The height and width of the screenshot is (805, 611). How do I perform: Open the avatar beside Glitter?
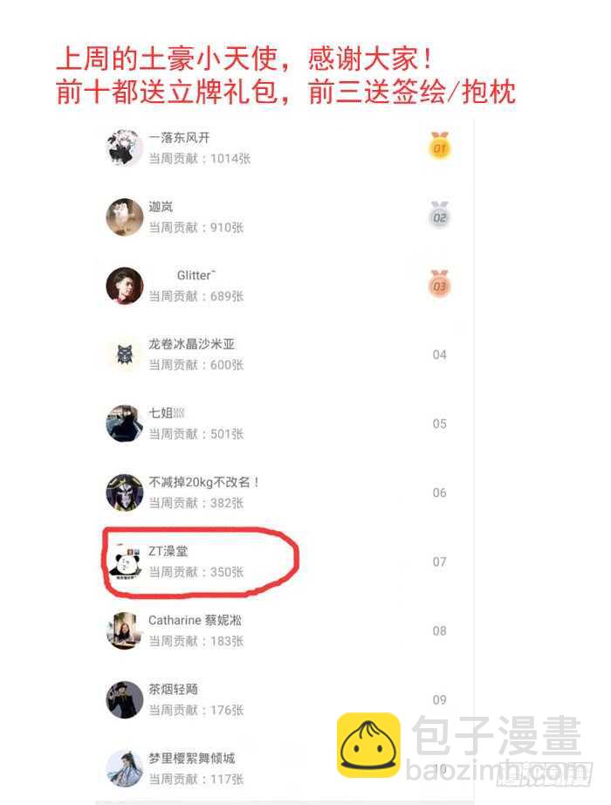coord(124,286)
